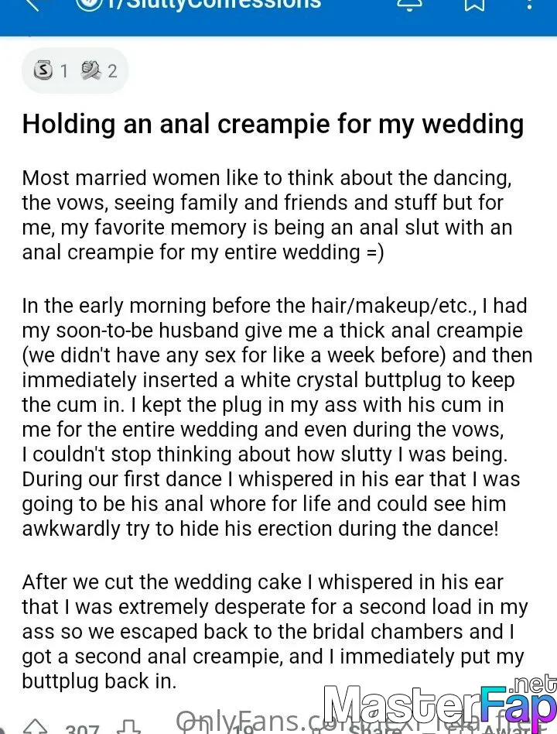Tap the Award button at bottom
This screenshot has height=734, width=557.
(x=507, y=729)
